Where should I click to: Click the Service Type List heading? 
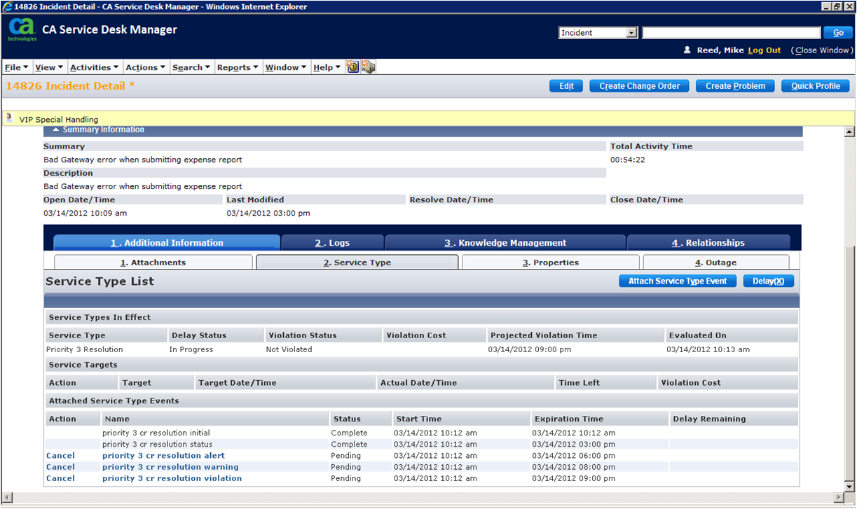point(100,281)
